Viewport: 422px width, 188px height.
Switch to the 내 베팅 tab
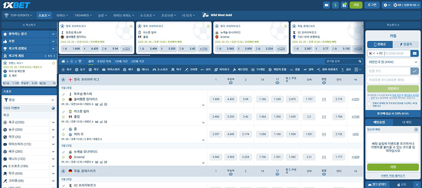click(407, 122)
